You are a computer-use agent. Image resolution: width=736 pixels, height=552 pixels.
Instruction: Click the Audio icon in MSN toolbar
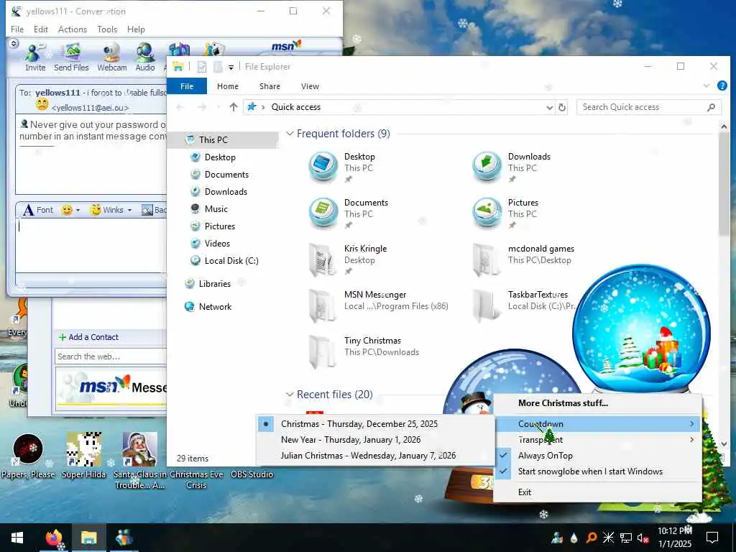[145, 57]
